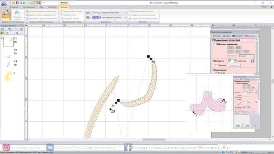Toggle visibility eye of item 1-2
The width and height of the screenshot is (274, 154).
15,53
